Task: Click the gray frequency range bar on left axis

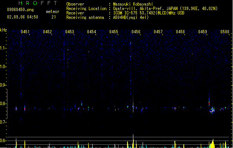Action: click(7, 104)
